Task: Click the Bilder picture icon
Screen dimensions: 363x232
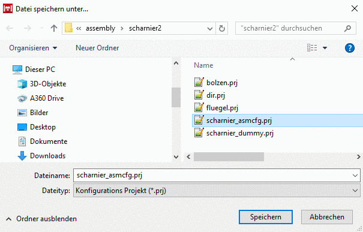Action: 22,113
